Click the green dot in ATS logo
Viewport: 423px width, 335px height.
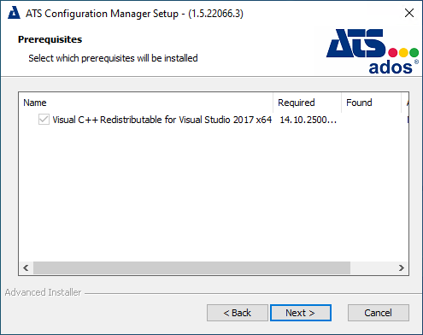[x=414, y=52]
